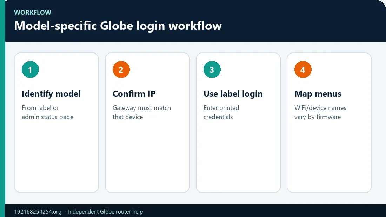This screenshot has width=386, height=217.
Task: Open the 192168254254.org footer link
Action: pos(38,212)
